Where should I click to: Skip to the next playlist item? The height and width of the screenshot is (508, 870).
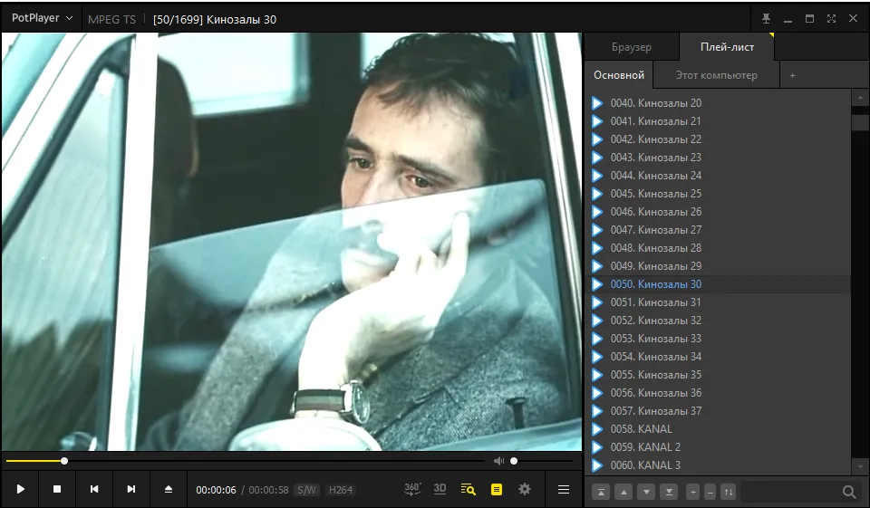(130, 489)
